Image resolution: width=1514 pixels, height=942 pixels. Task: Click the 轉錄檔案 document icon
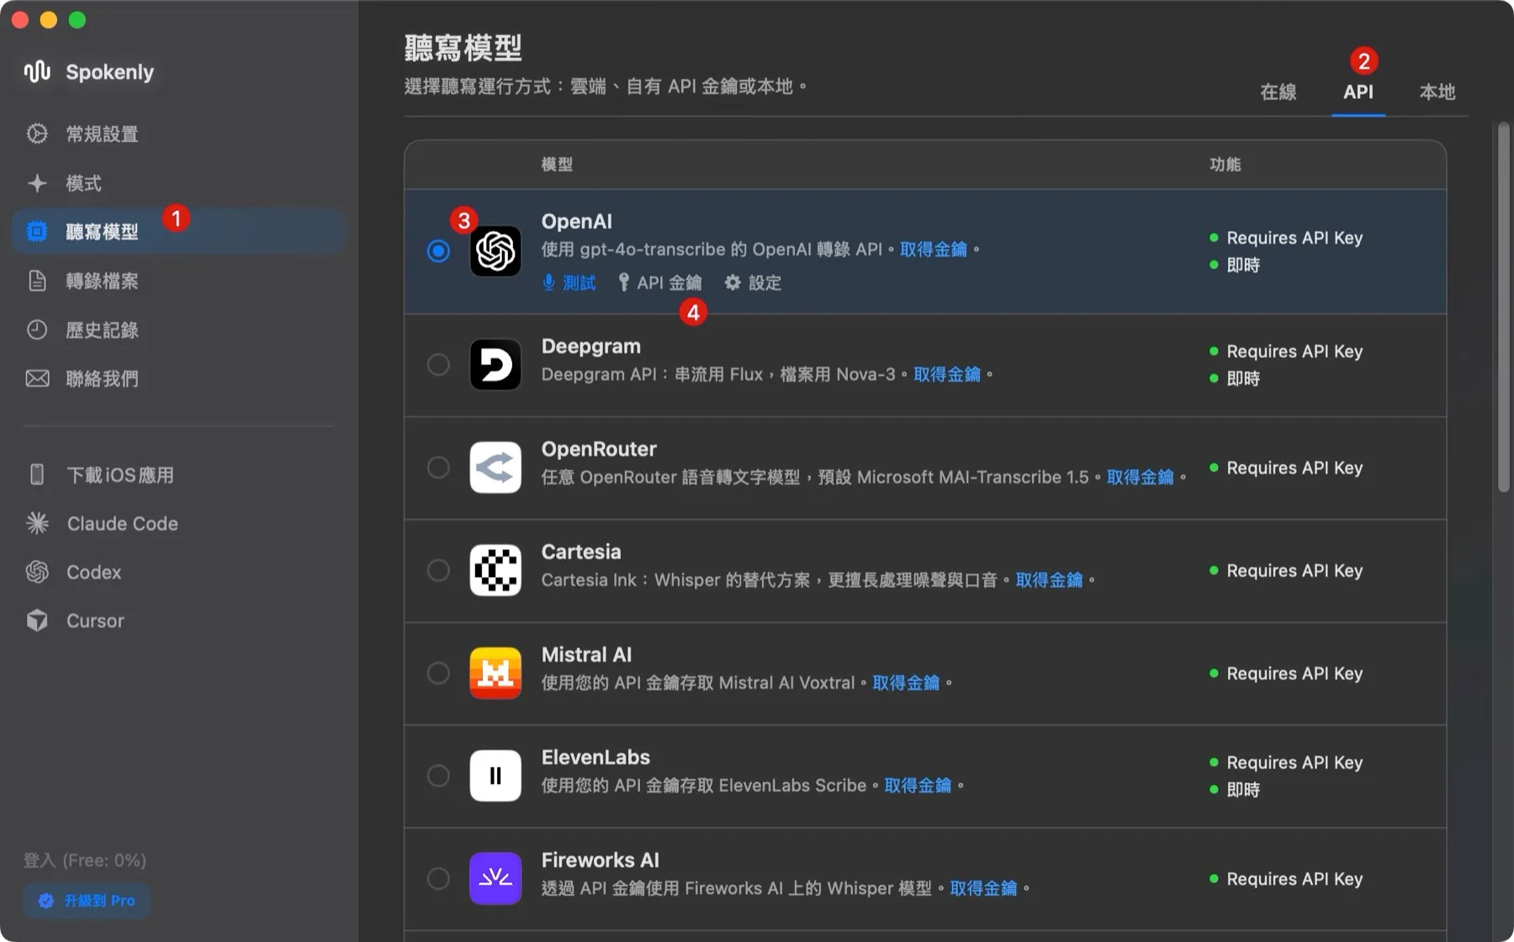[x=37, y=280]
